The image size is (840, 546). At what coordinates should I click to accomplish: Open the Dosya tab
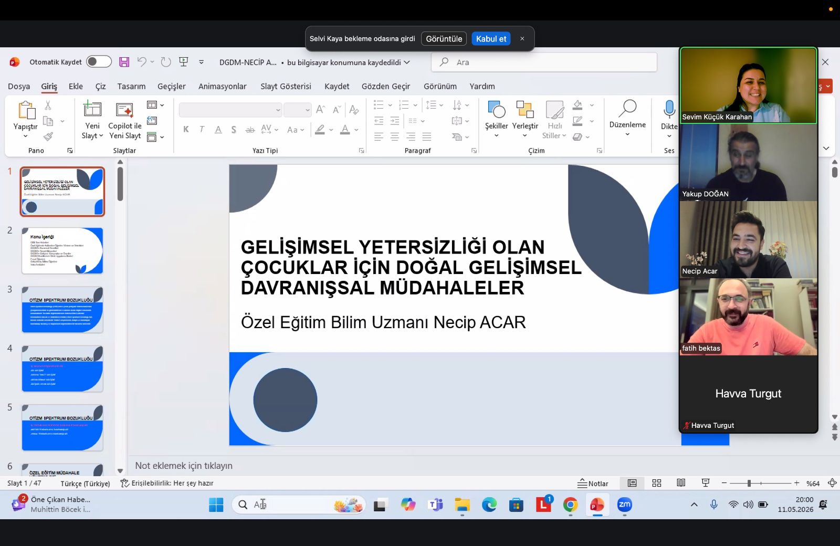tap(19, 86)
